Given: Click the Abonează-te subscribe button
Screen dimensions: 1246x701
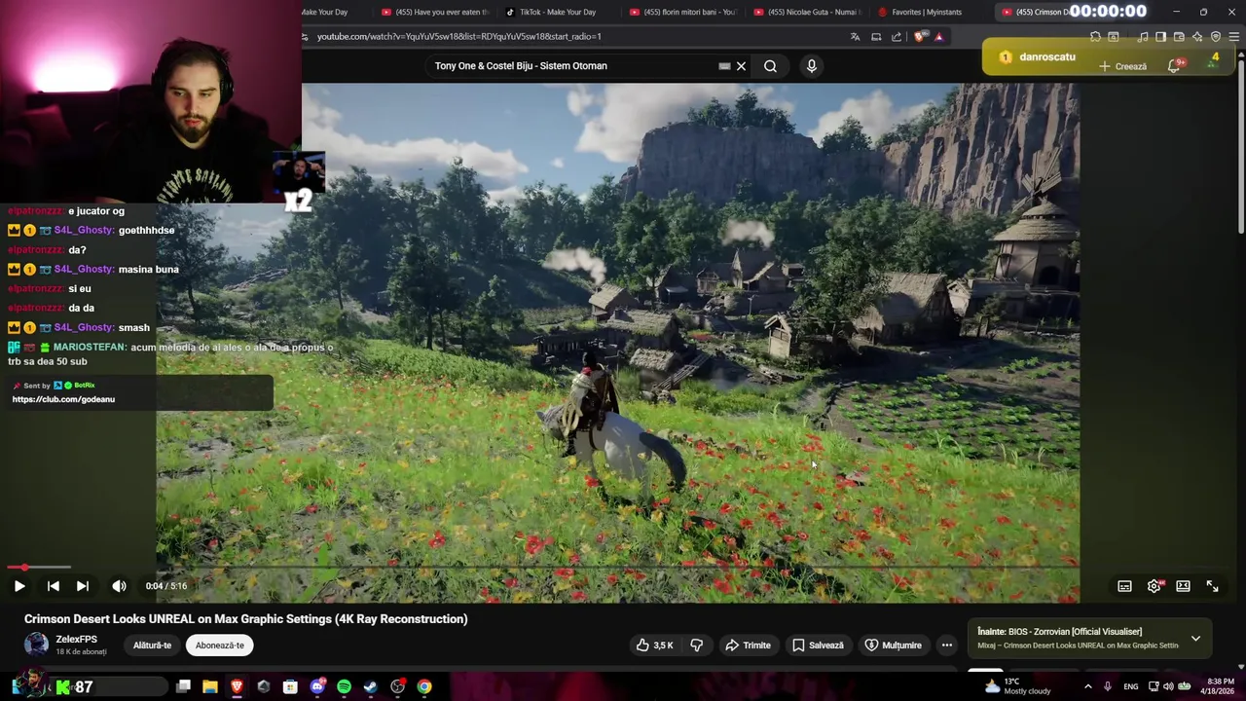Looking at the screenshot, I should coord(220,645).
